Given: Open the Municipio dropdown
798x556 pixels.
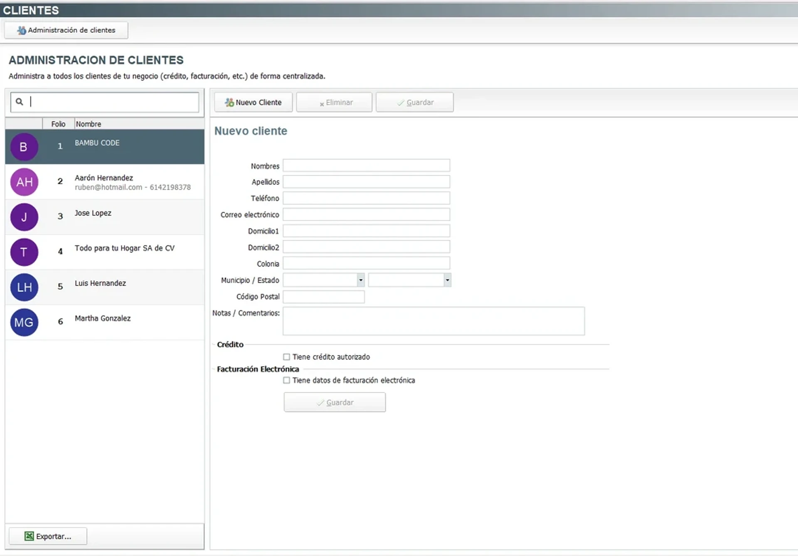Looking at the screenshot, I should pyautogui.click(x=360, y=280).
